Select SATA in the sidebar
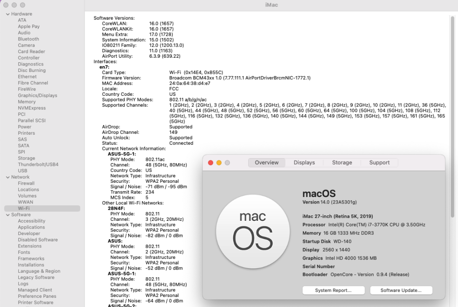Screen dimensions: 458x307 click(23, 146)
